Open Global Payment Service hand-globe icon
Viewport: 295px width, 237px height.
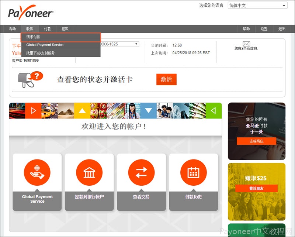coord(37,172)
